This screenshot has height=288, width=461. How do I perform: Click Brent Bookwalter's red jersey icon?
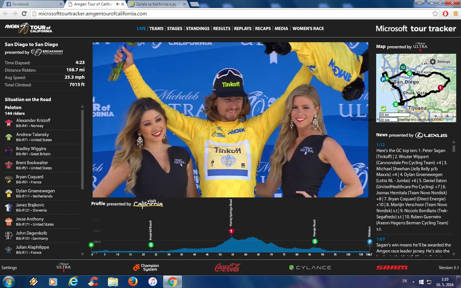[x=9, y=165]
